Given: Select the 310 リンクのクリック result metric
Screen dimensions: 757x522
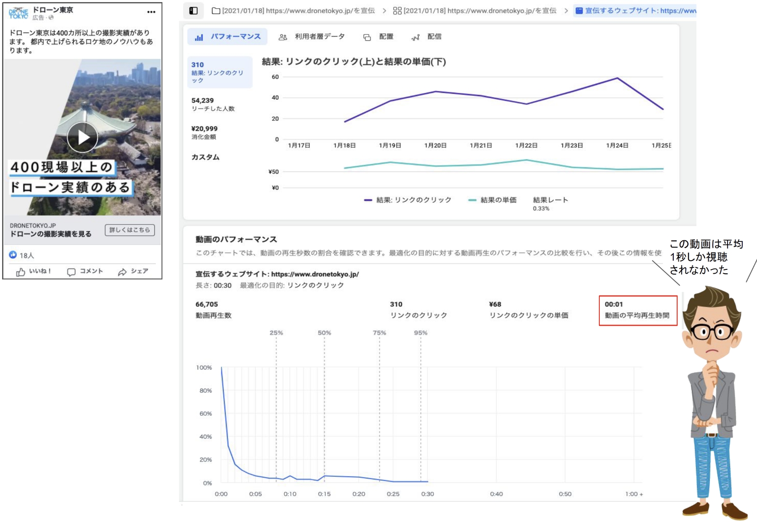Looking at the screenshot, I should click(220, 72).
